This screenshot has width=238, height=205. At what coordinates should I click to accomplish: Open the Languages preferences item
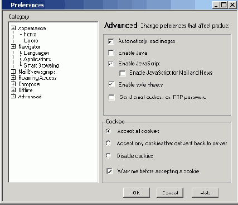click(x=36, y=53)
